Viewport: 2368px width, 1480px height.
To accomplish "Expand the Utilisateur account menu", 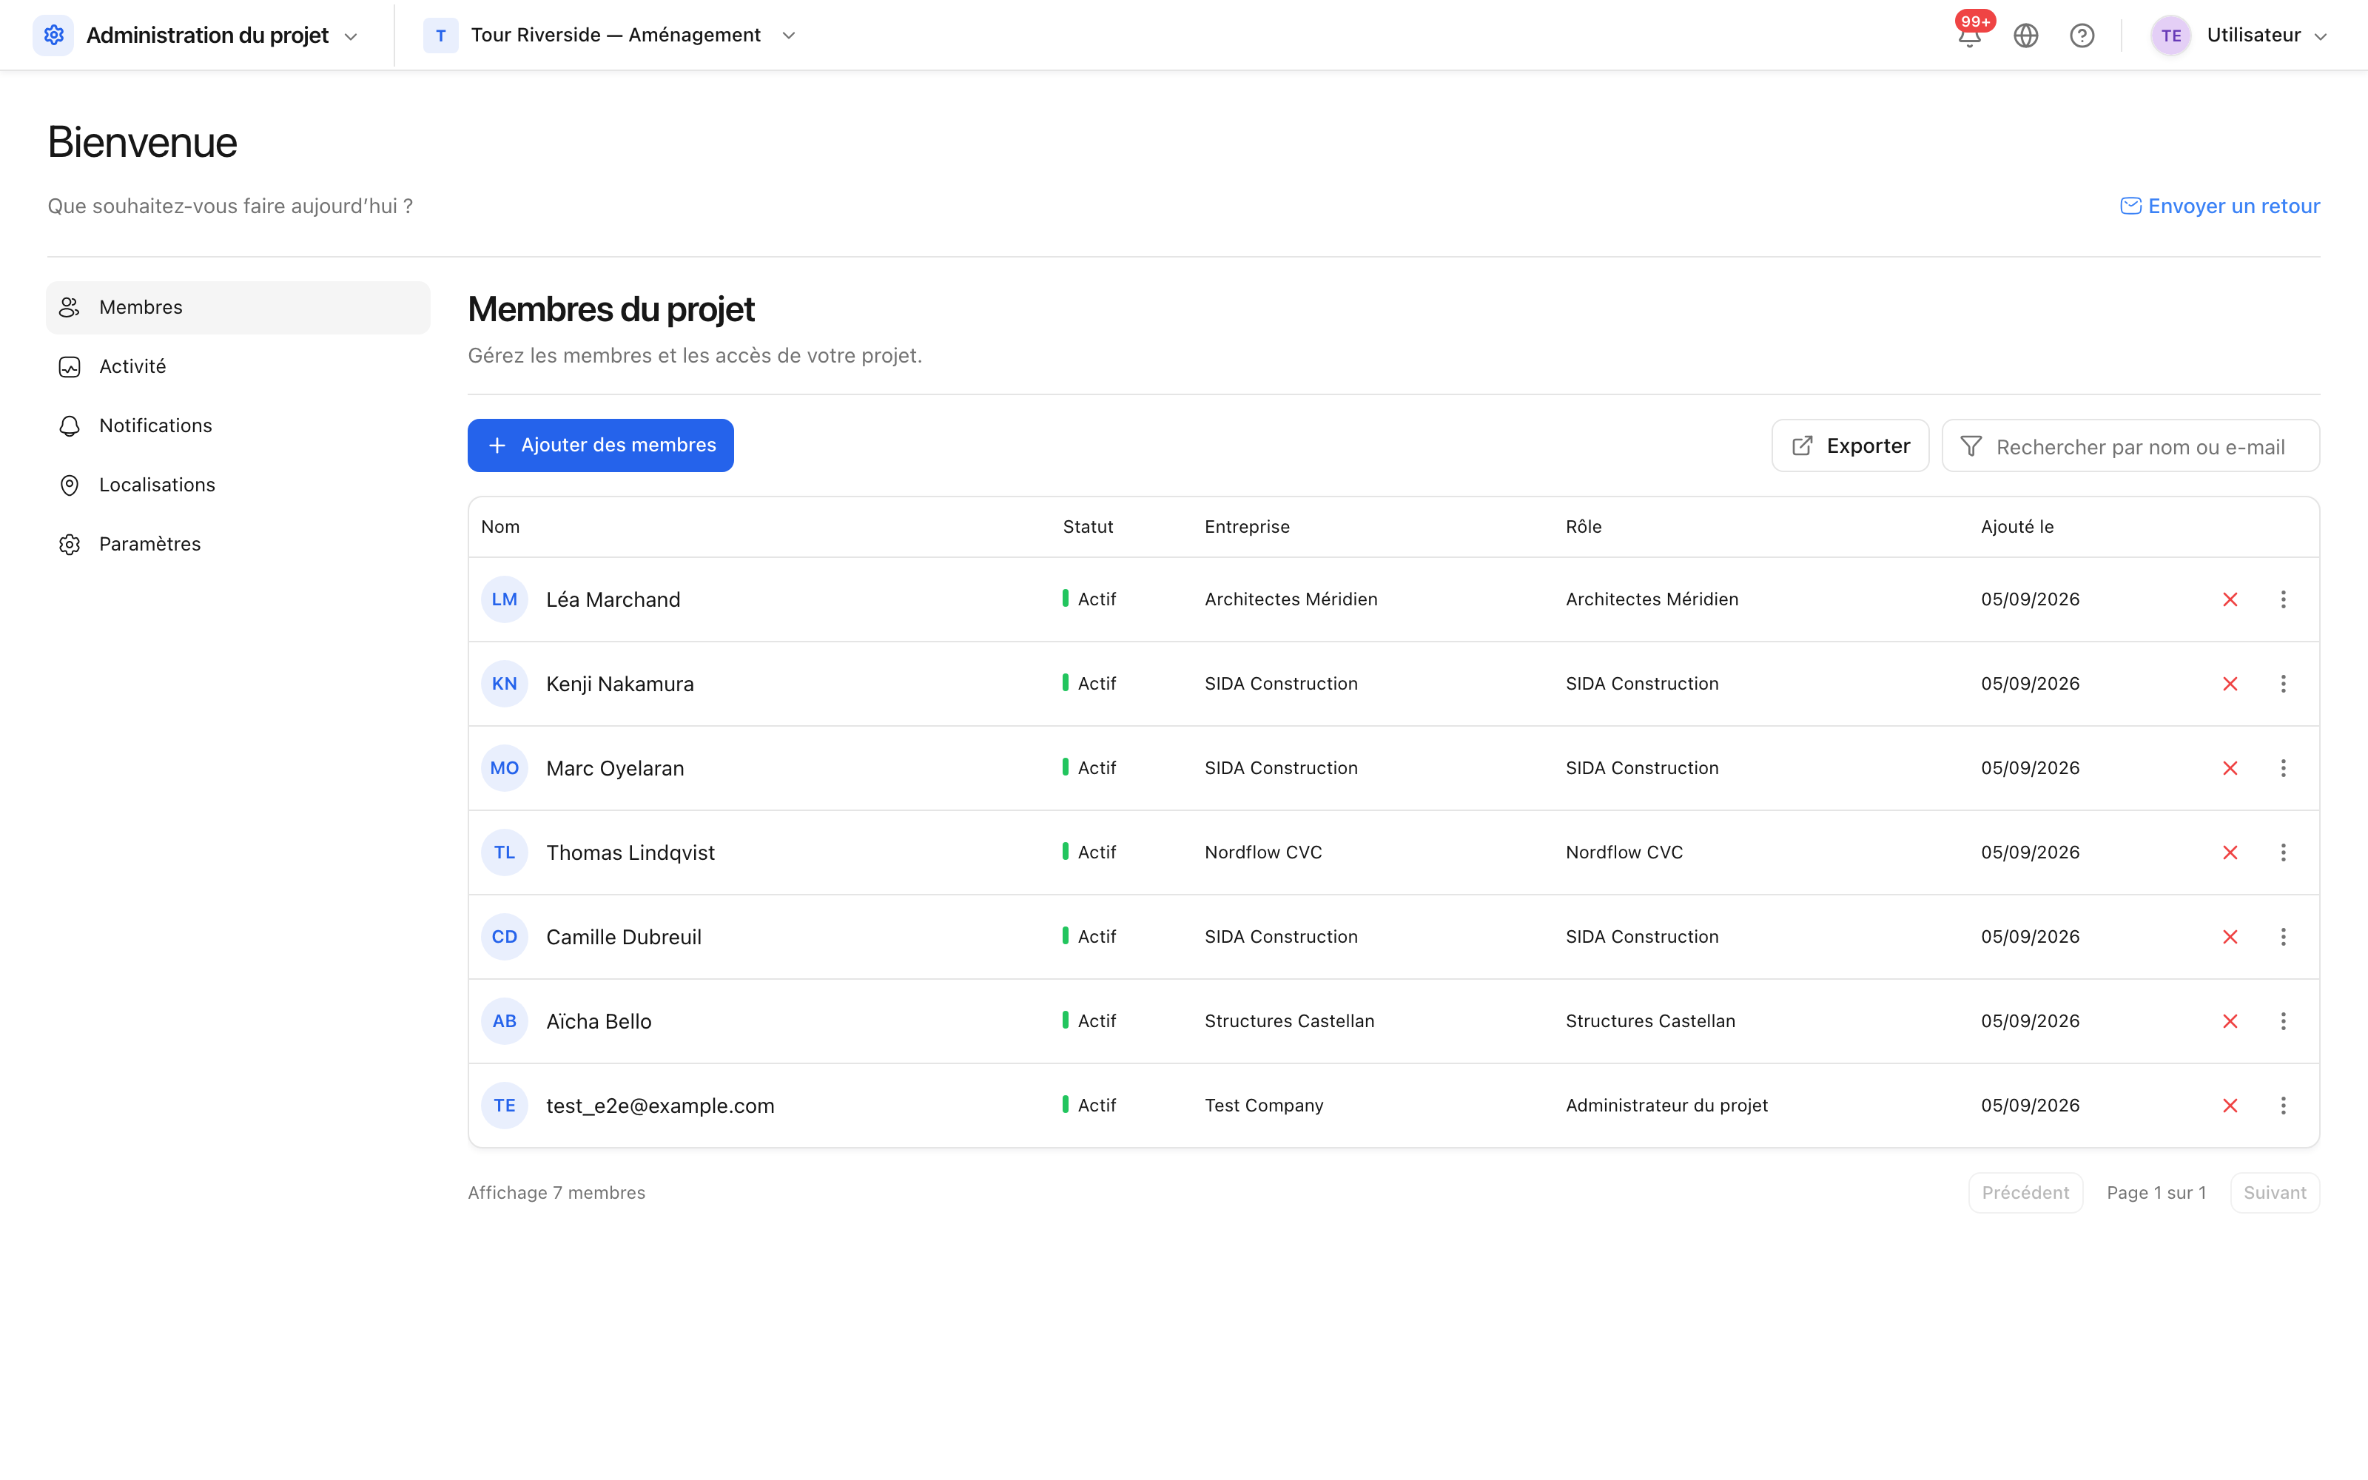I will tap(2320, 36).
